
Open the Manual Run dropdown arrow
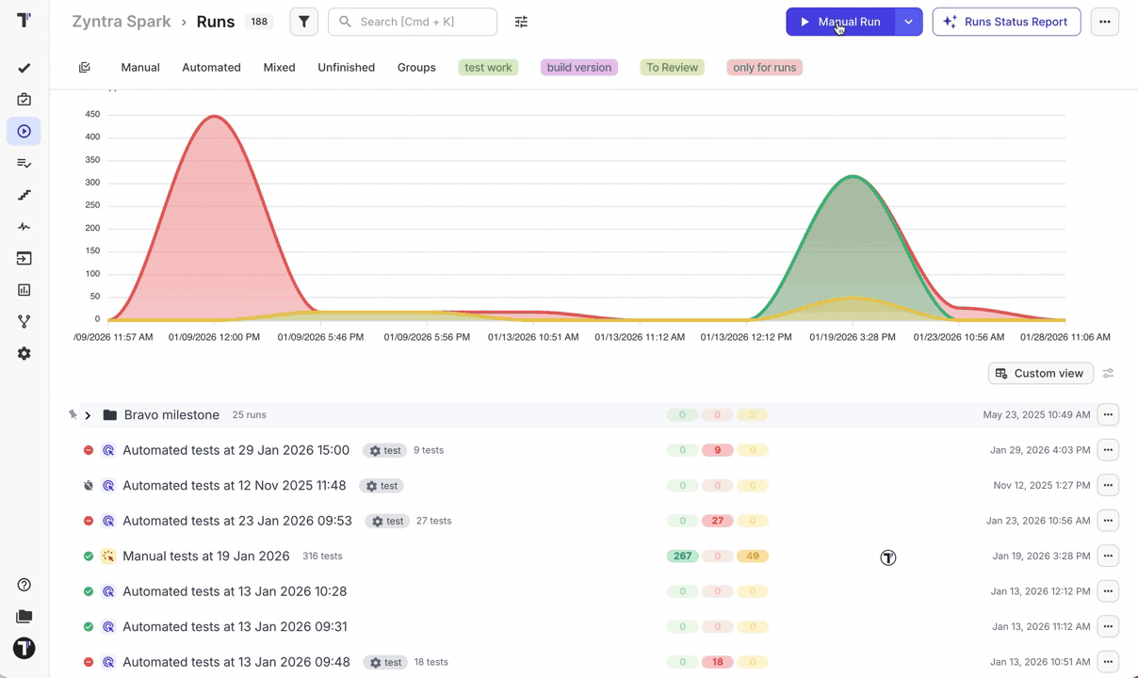(908, 22)
